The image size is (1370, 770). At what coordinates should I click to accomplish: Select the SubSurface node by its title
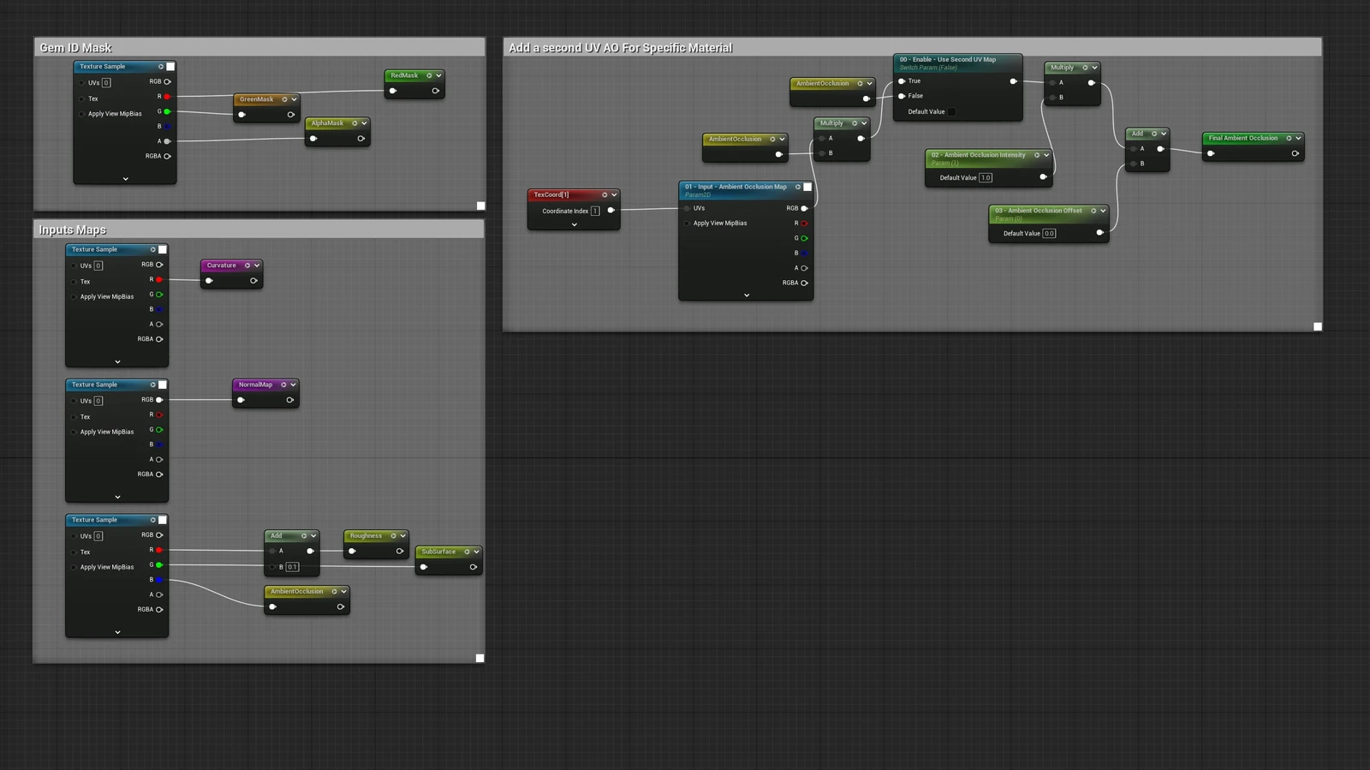(x=438, y=552)
